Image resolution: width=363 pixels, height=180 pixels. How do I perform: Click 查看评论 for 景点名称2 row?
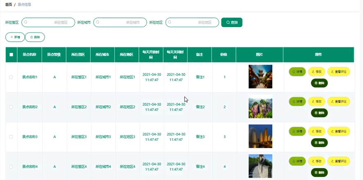(x=339, y=101)
